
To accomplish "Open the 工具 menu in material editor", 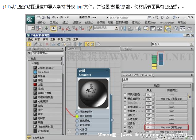I will [x=76, y=39].
